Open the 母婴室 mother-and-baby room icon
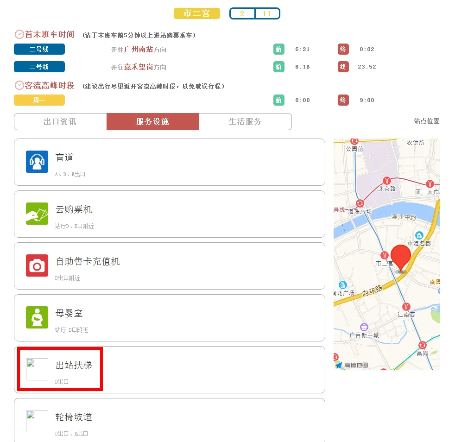The image size is (455, 442). [x=37, y=317]
